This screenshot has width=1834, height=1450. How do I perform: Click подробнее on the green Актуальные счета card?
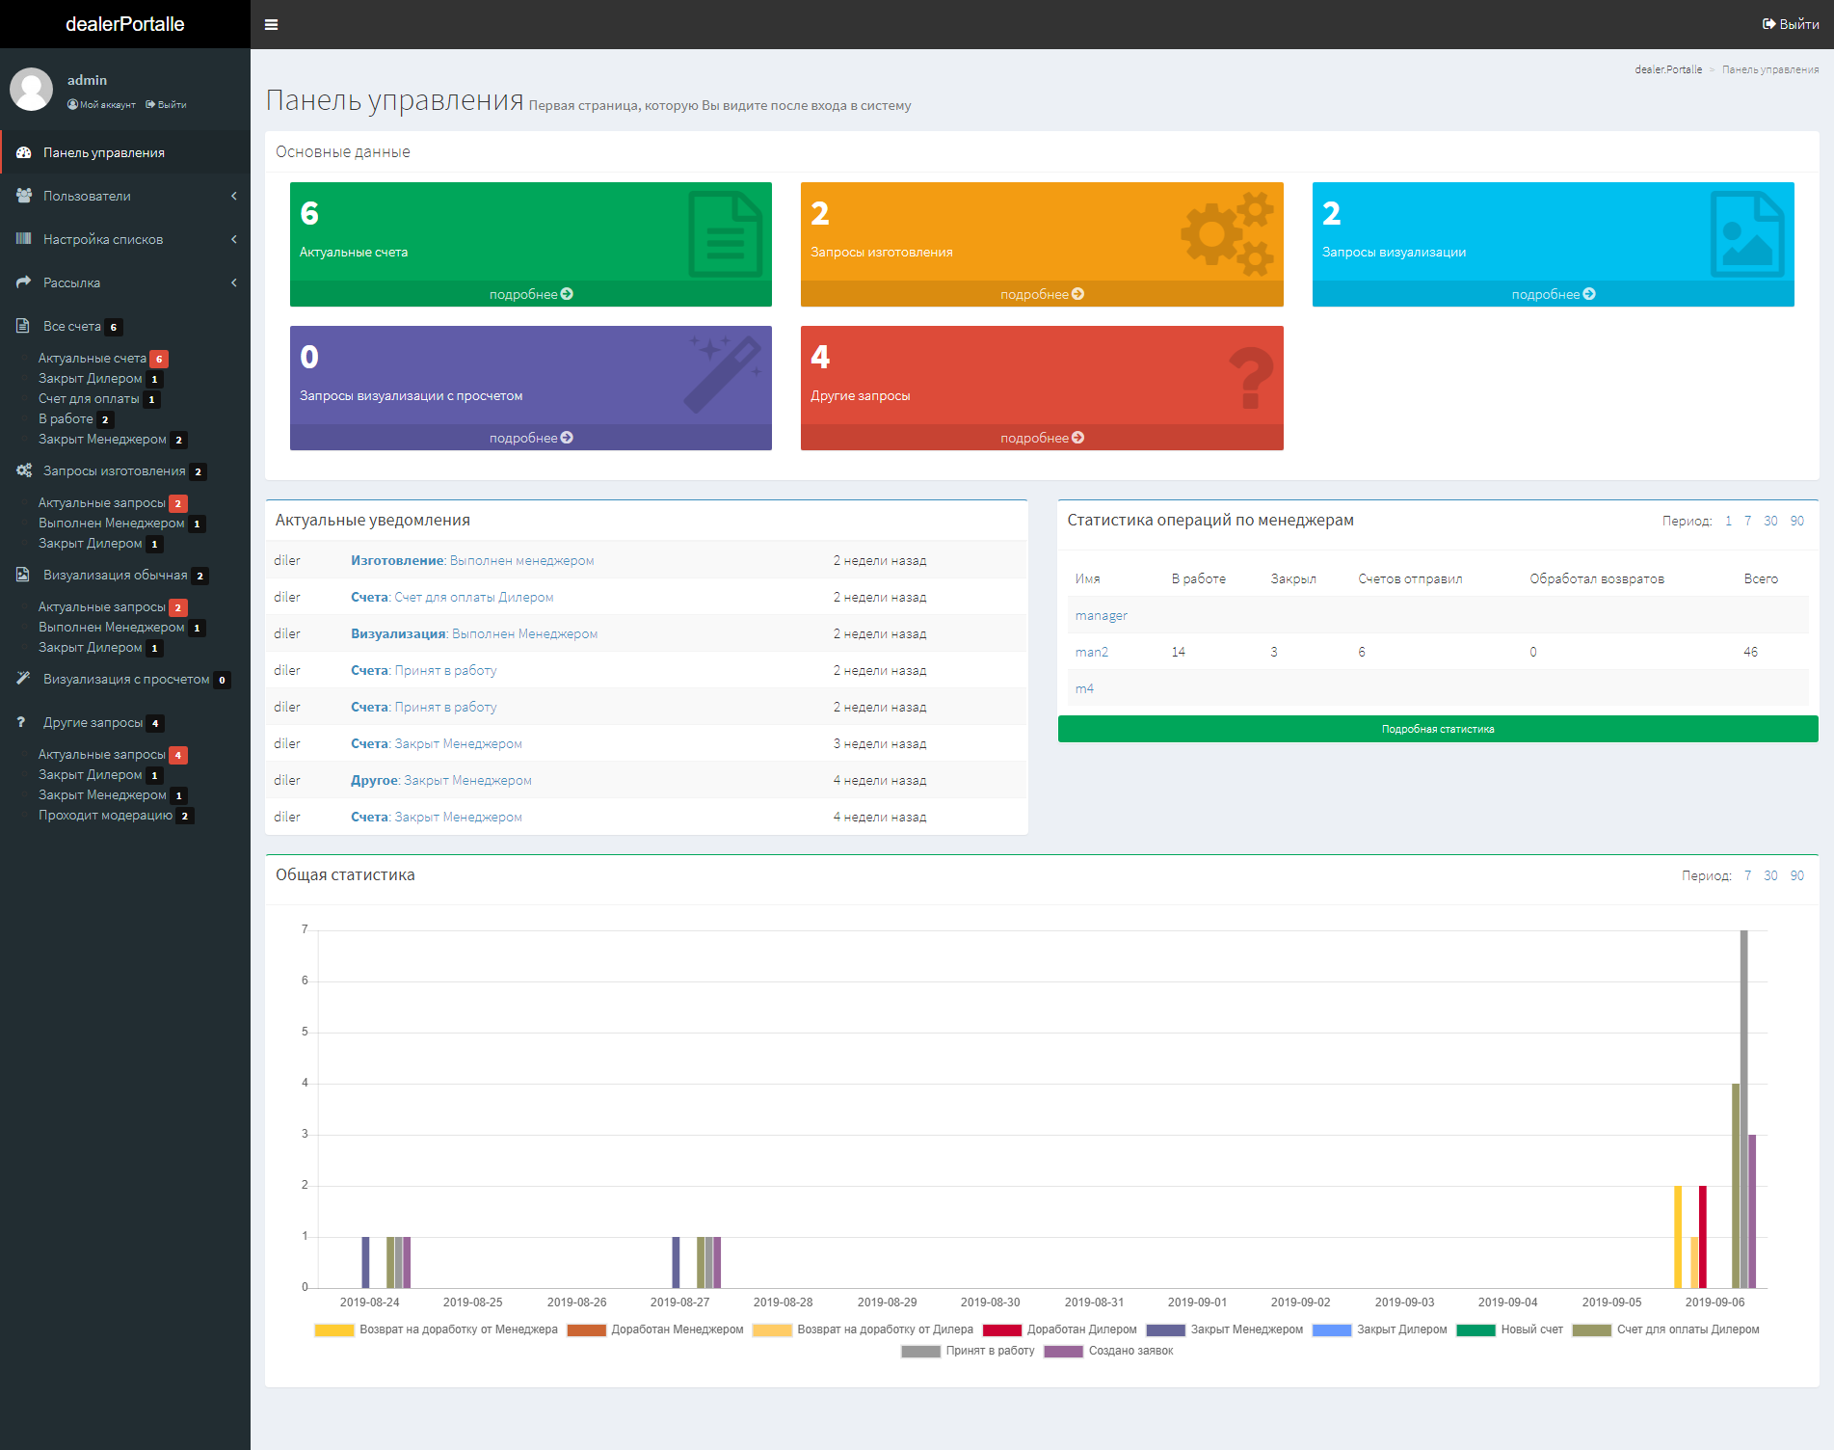click(x=531, y=294)
